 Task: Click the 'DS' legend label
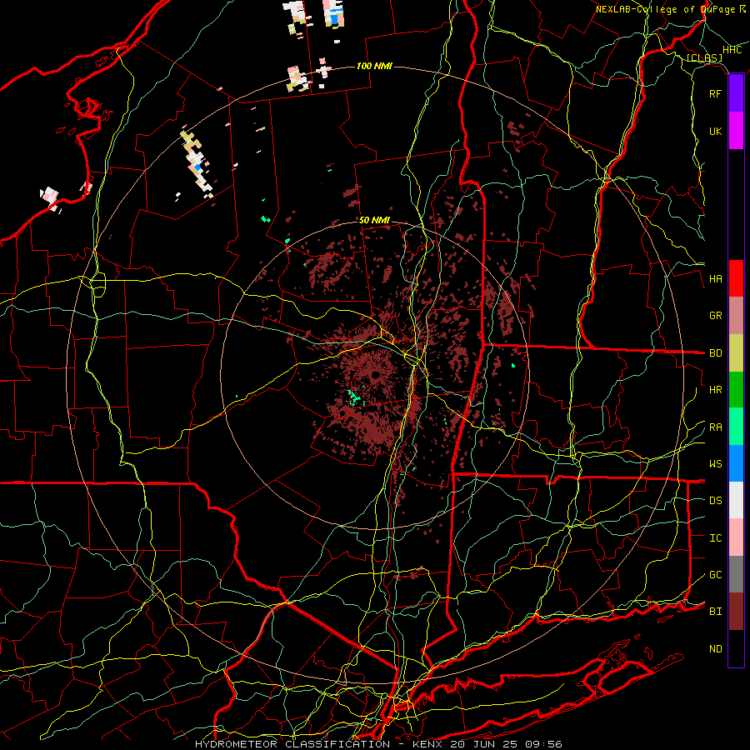pos(716,501)
